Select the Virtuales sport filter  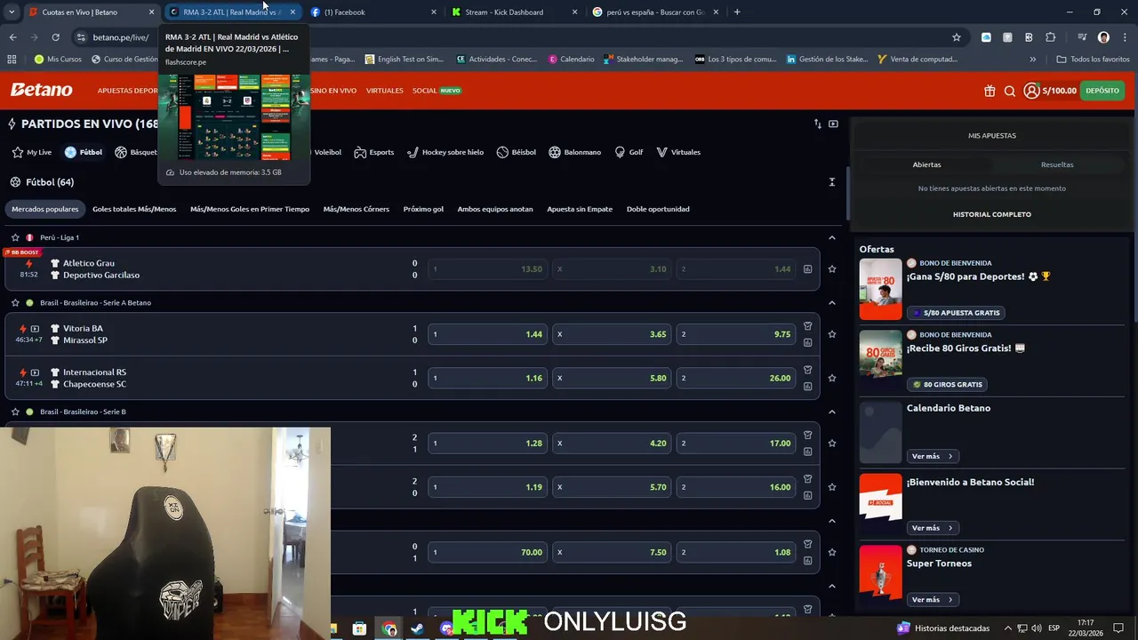[x=678, y=152]
